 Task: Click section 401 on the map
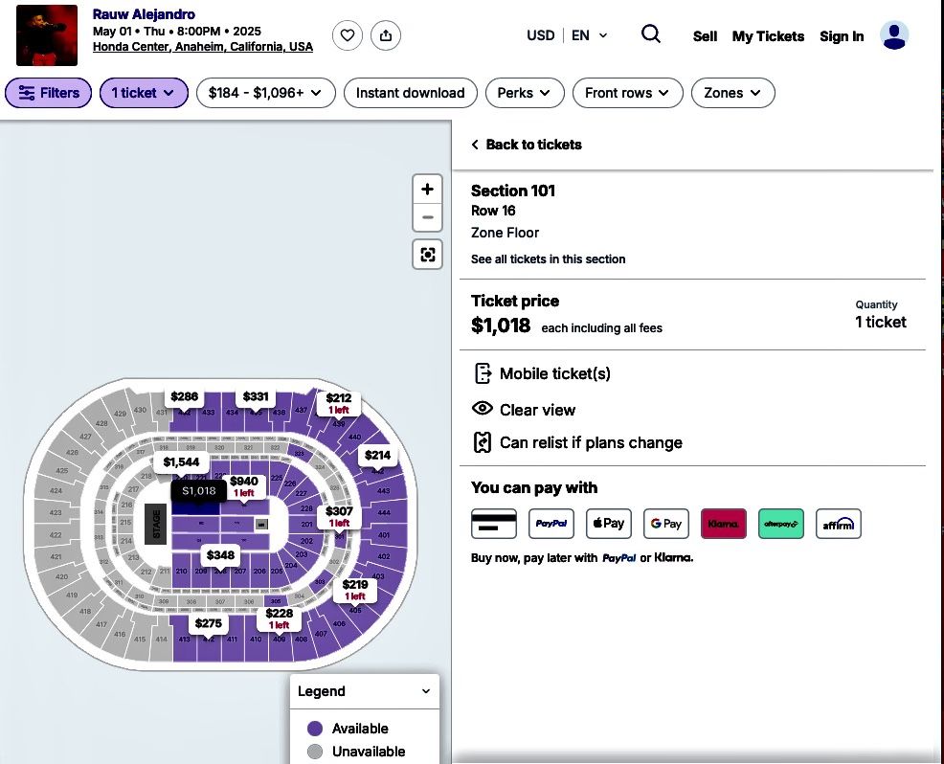click(x=384, y=534)
